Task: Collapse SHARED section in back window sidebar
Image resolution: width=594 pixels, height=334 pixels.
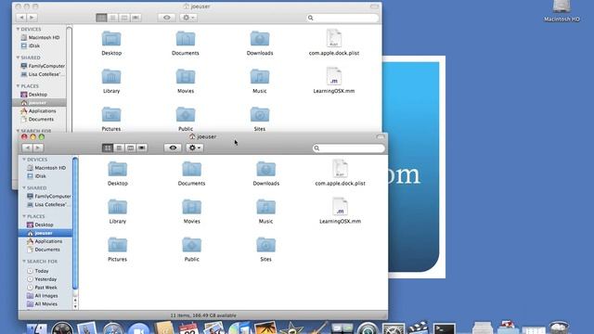Action: 18,58
